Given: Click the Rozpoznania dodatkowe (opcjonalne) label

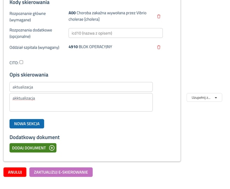Looking at the screenshot, I should [31, 33].
